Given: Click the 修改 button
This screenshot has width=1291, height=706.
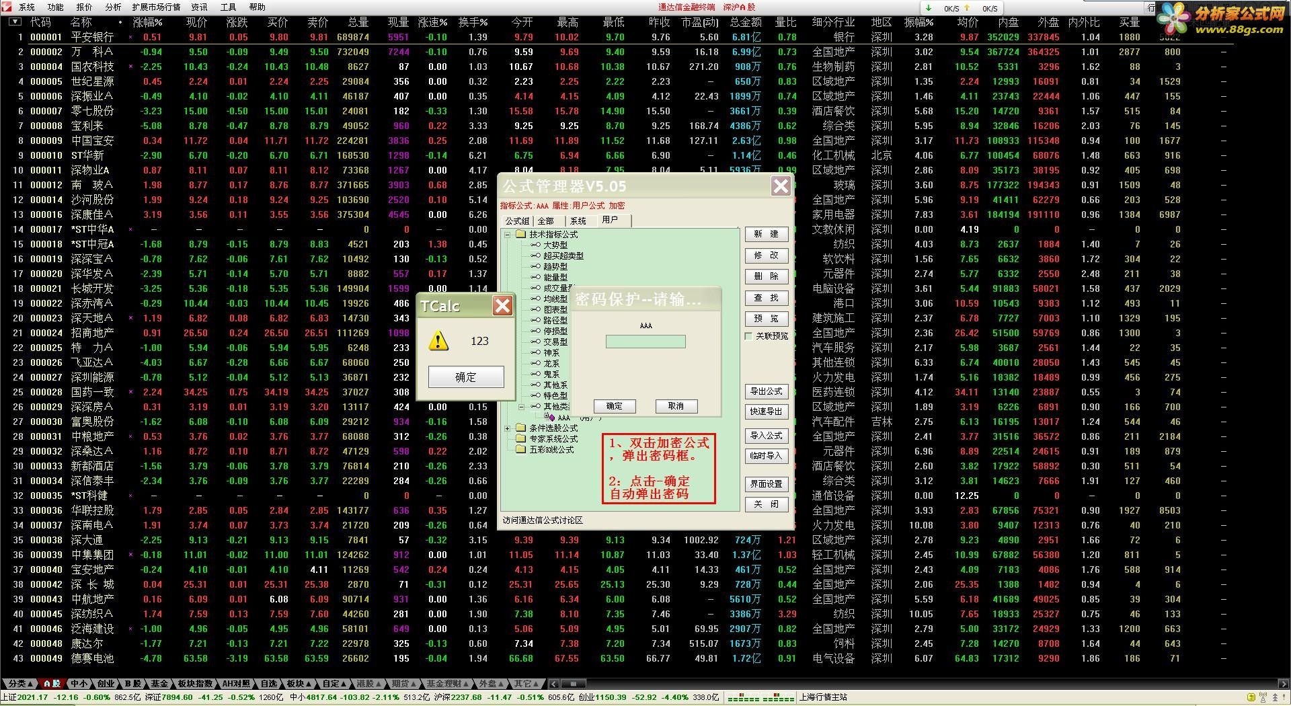Looking at the screenshot, I should [766, 256].
